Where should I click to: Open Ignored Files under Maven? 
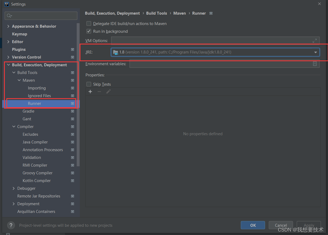[x=39, y=96]
